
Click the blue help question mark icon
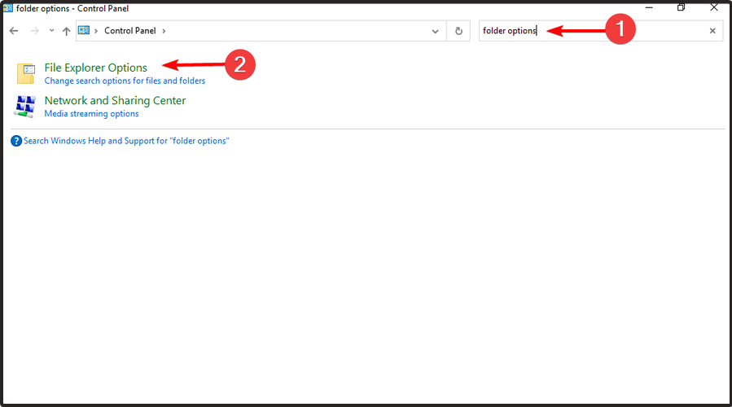pos(16,141)
